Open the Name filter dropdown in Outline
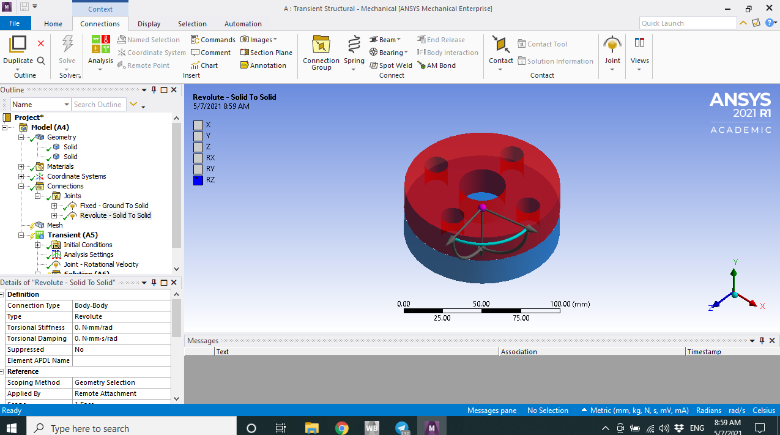Viewport: 780px width, 435px height. tap(67, 105)
